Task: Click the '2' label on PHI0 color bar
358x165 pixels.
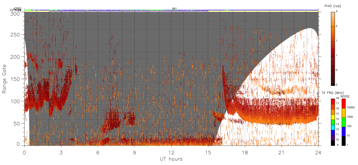Action: point(336,26)
